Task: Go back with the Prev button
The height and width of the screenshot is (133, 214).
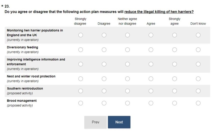Action: (x=96, y=122)
